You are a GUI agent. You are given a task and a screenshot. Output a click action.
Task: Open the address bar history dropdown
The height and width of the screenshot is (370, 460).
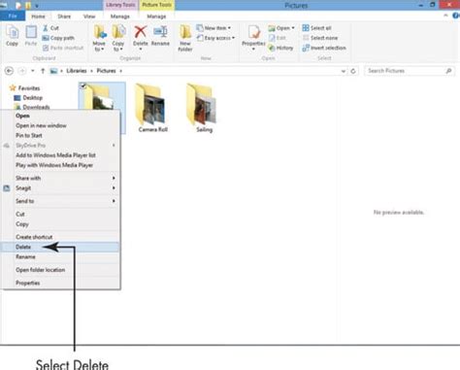click(x=344, y=71)
